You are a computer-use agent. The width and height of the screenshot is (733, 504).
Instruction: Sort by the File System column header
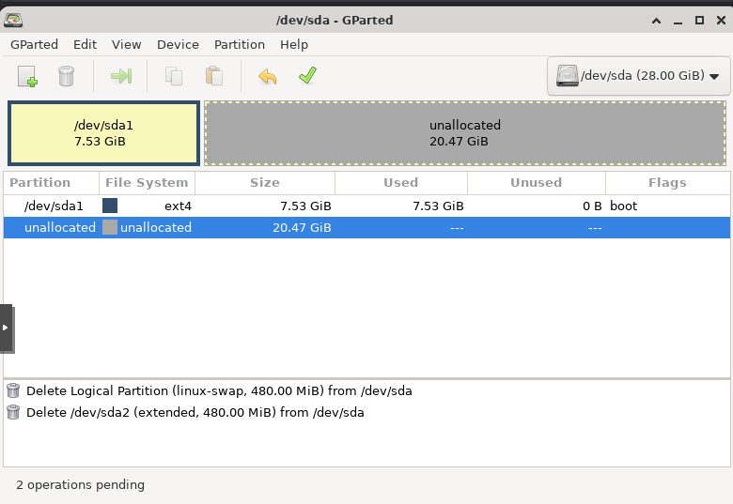click(x=147, y=183)
